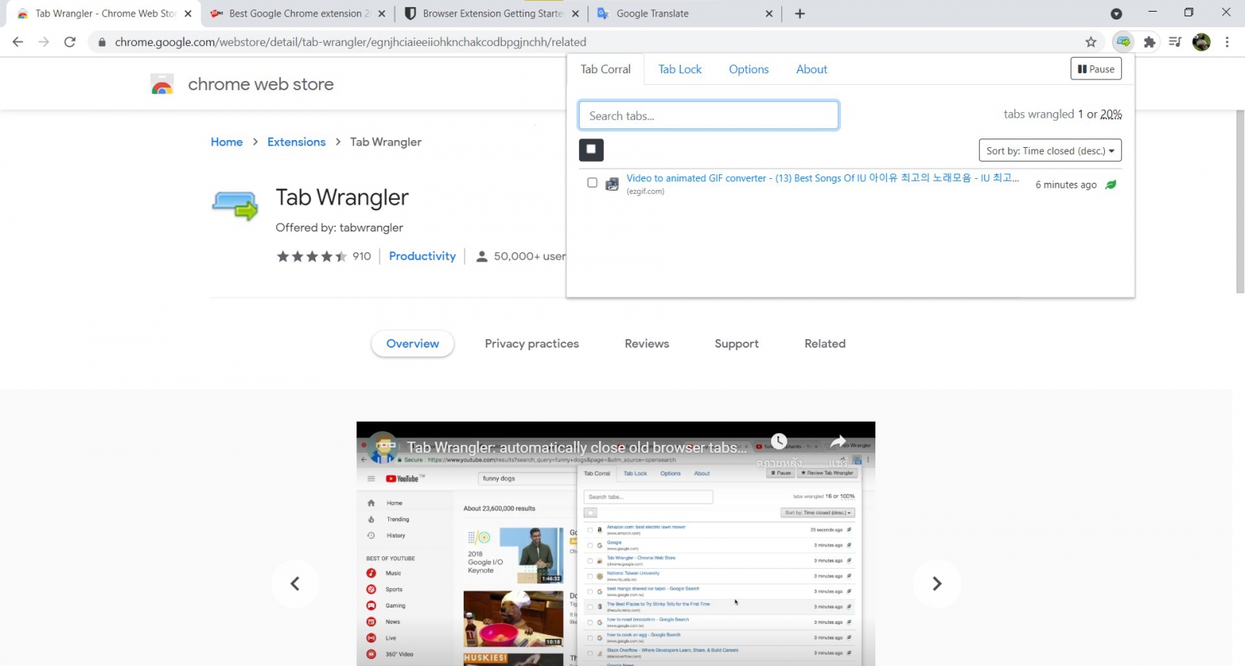Click the Tab Wrangler extension logo image
This screenshot has height=666, width=1245.
tap(234, 205)
